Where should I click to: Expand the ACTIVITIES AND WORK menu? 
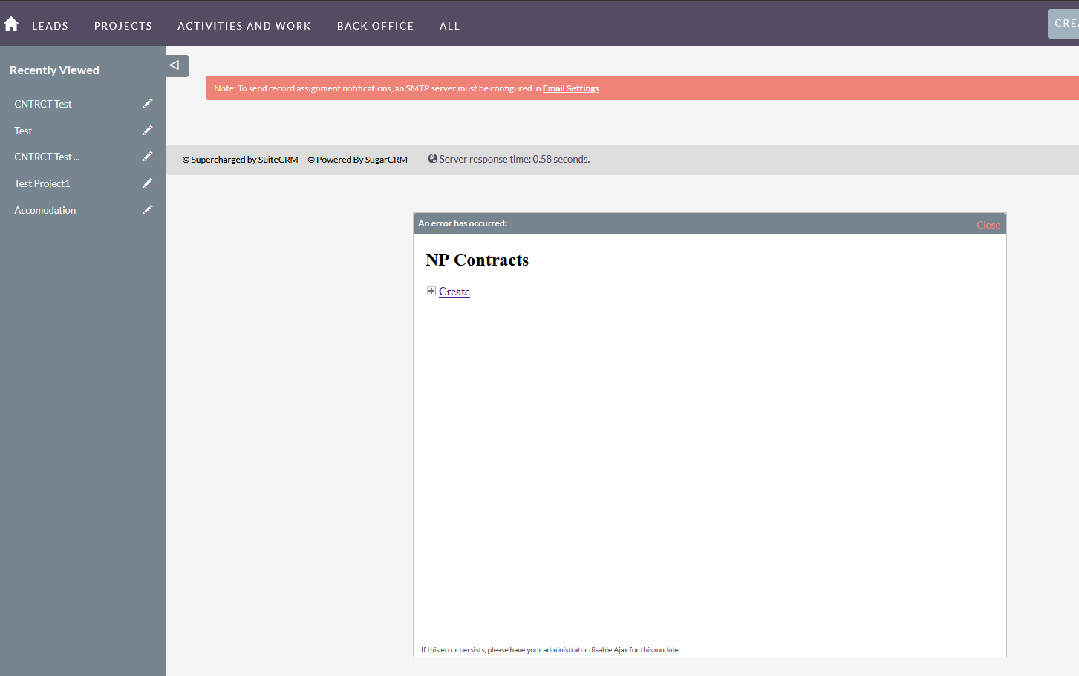tap(244, 26)
